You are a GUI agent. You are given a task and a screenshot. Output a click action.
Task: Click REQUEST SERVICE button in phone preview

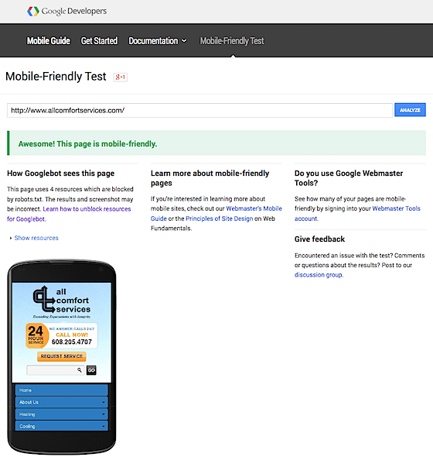pyautogui.click(x=61, y=356)
